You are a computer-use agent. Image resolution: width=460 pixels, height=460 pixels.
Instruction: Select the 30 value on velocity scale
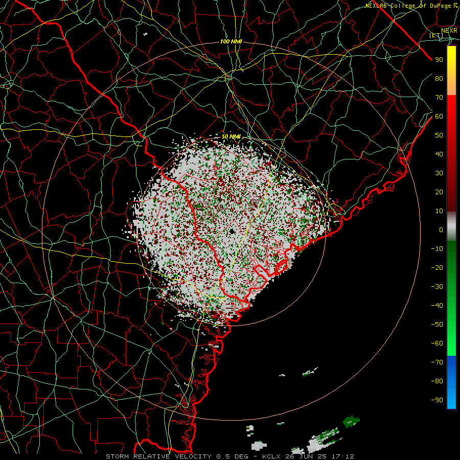(x=439, y=173)
